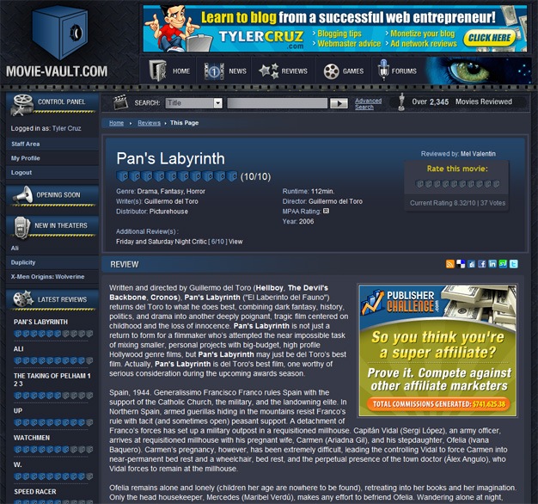Open The Taking of Pelham 1 2 3 review
Screen dimensions: 538x504
(52, 379)
